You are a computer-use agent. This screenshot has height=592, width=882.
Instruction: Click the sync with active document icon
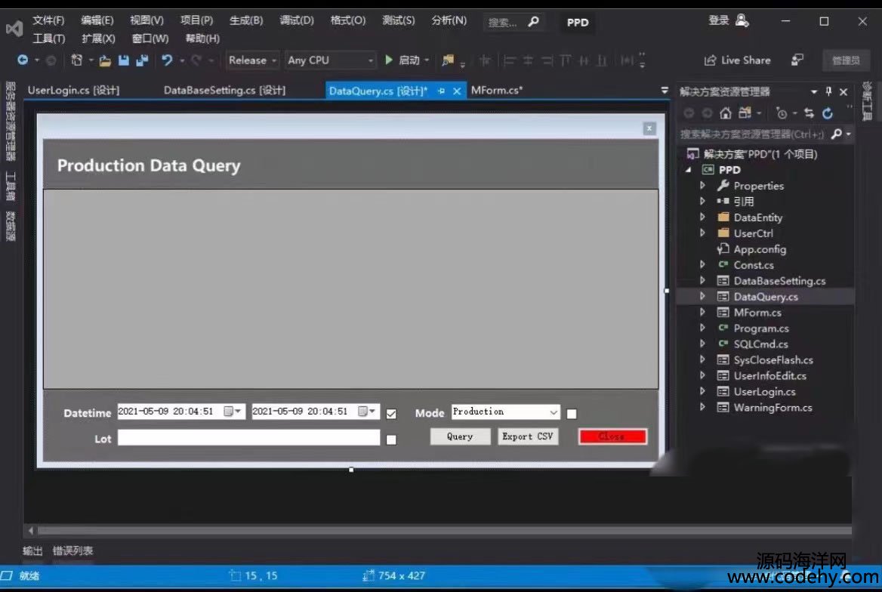point(809,113)
